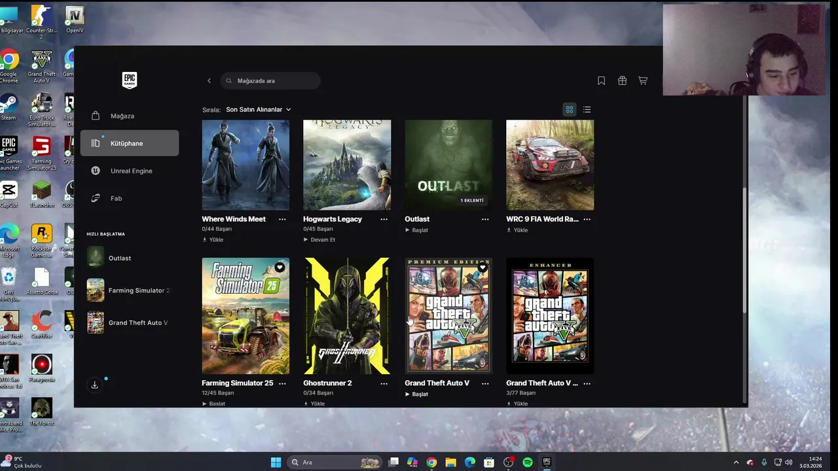This screenshot has width=838, height=471.
Task: Open three-dot menu for Grand Theft Auto V
Action: pyautogui.click(x=485, y=383)
